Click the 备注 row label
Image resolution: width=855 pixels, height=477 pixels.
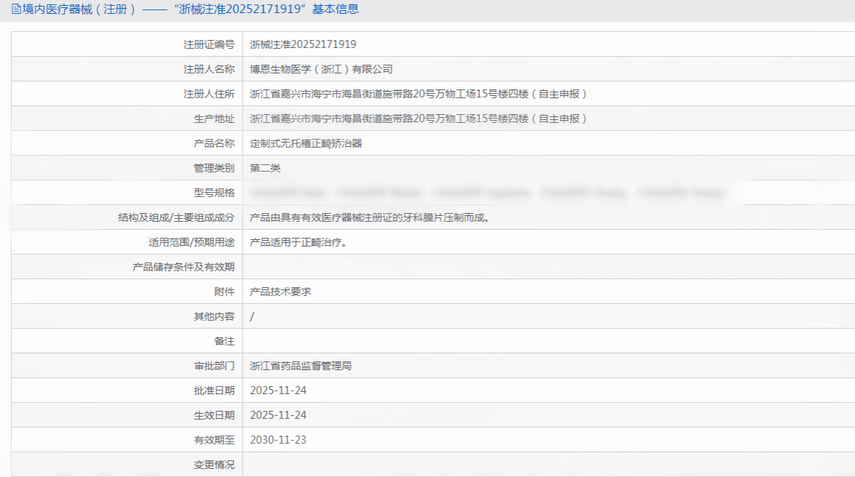point(224,341)
